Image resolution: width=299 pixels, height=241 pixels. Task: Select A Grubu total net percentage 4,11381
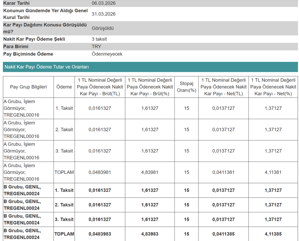pos(273,172)
